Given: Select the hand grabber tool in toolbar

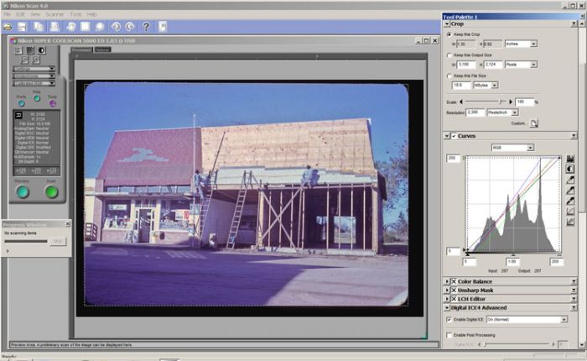Looking at the screenshot, I should pyautogui.click(x=70, y=27).
